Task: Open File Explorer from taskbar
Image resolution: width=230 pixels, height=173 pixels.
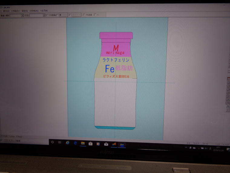Action: click(83, 143)
